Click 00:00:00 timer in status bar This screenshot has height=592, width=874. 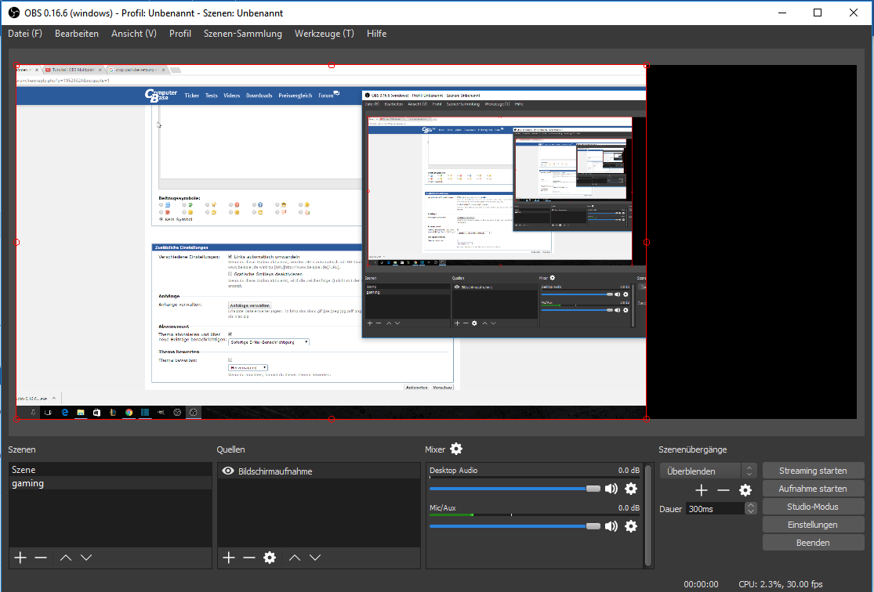pos(701,584)
